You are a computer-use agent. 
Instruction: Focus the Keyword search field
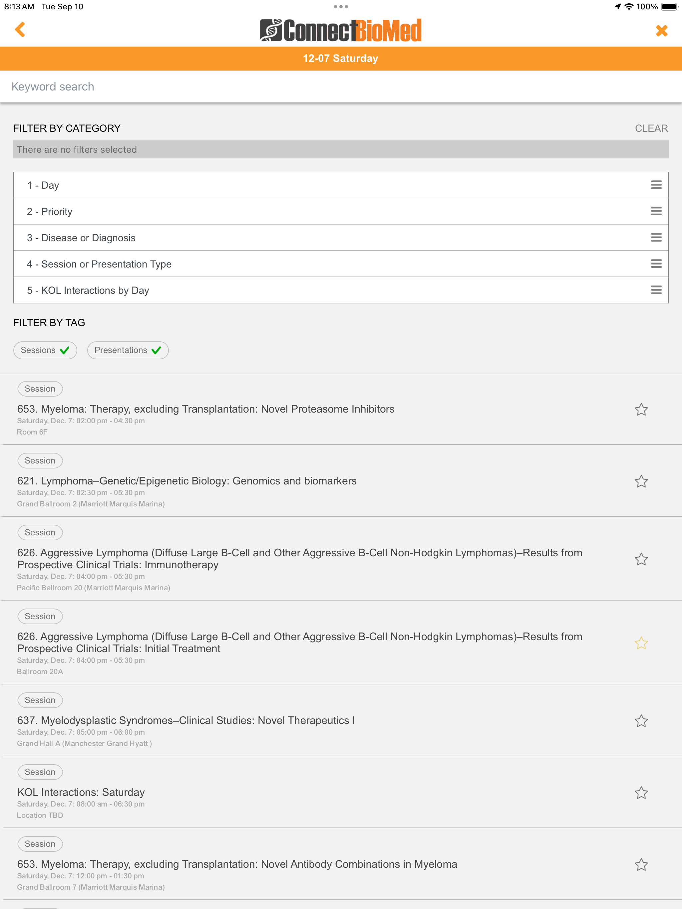click(x=341, y=86)
